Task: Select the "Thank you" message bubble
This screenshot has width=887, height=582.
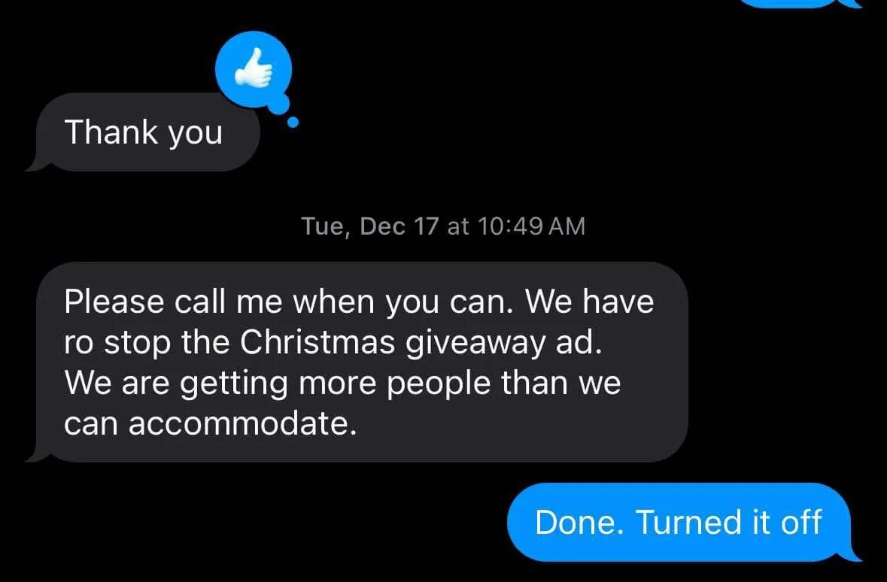Action: 144,132
